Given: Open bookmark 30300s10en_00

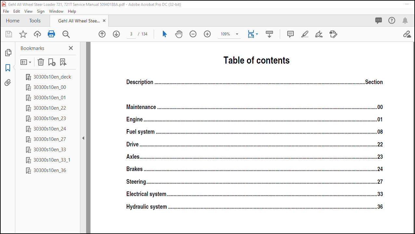Looking at the screenshot, I should coord(49,87).
